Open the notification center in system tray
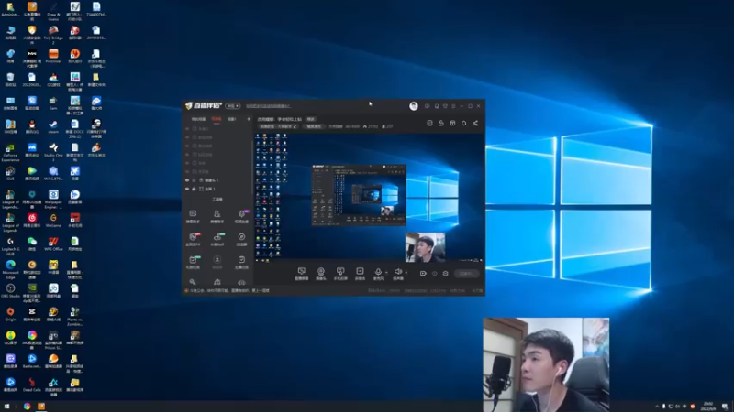This screenshot has width=734, height=412. [x=725, y=407]
